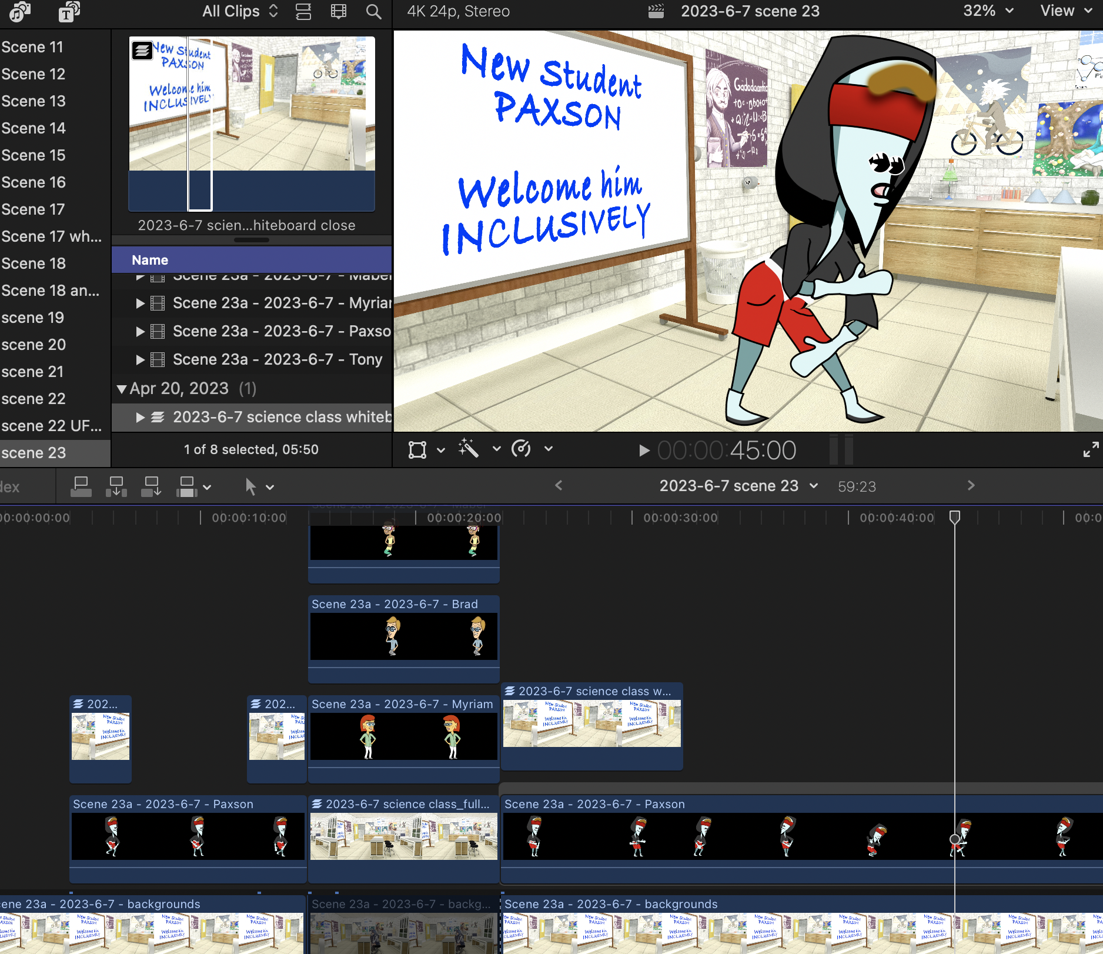Play the viewer from the playhead
Viewport: 1103px width, 954px height.
644,451
